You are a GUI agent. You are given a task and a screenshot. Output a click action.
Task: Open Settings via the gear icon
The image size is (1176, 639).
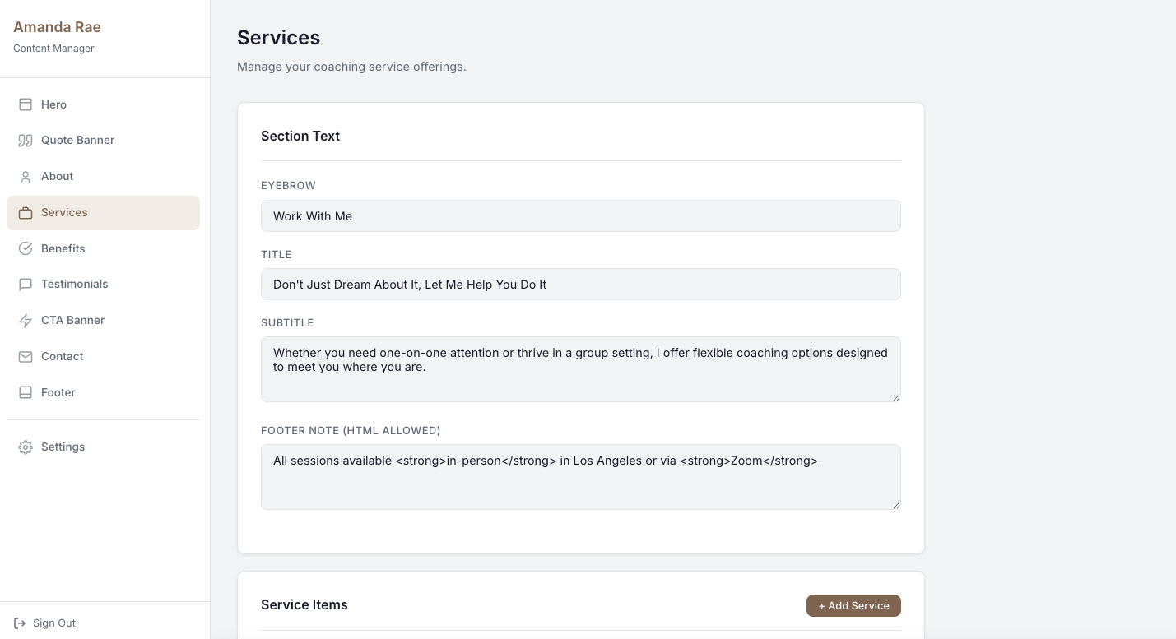point(26,447)
